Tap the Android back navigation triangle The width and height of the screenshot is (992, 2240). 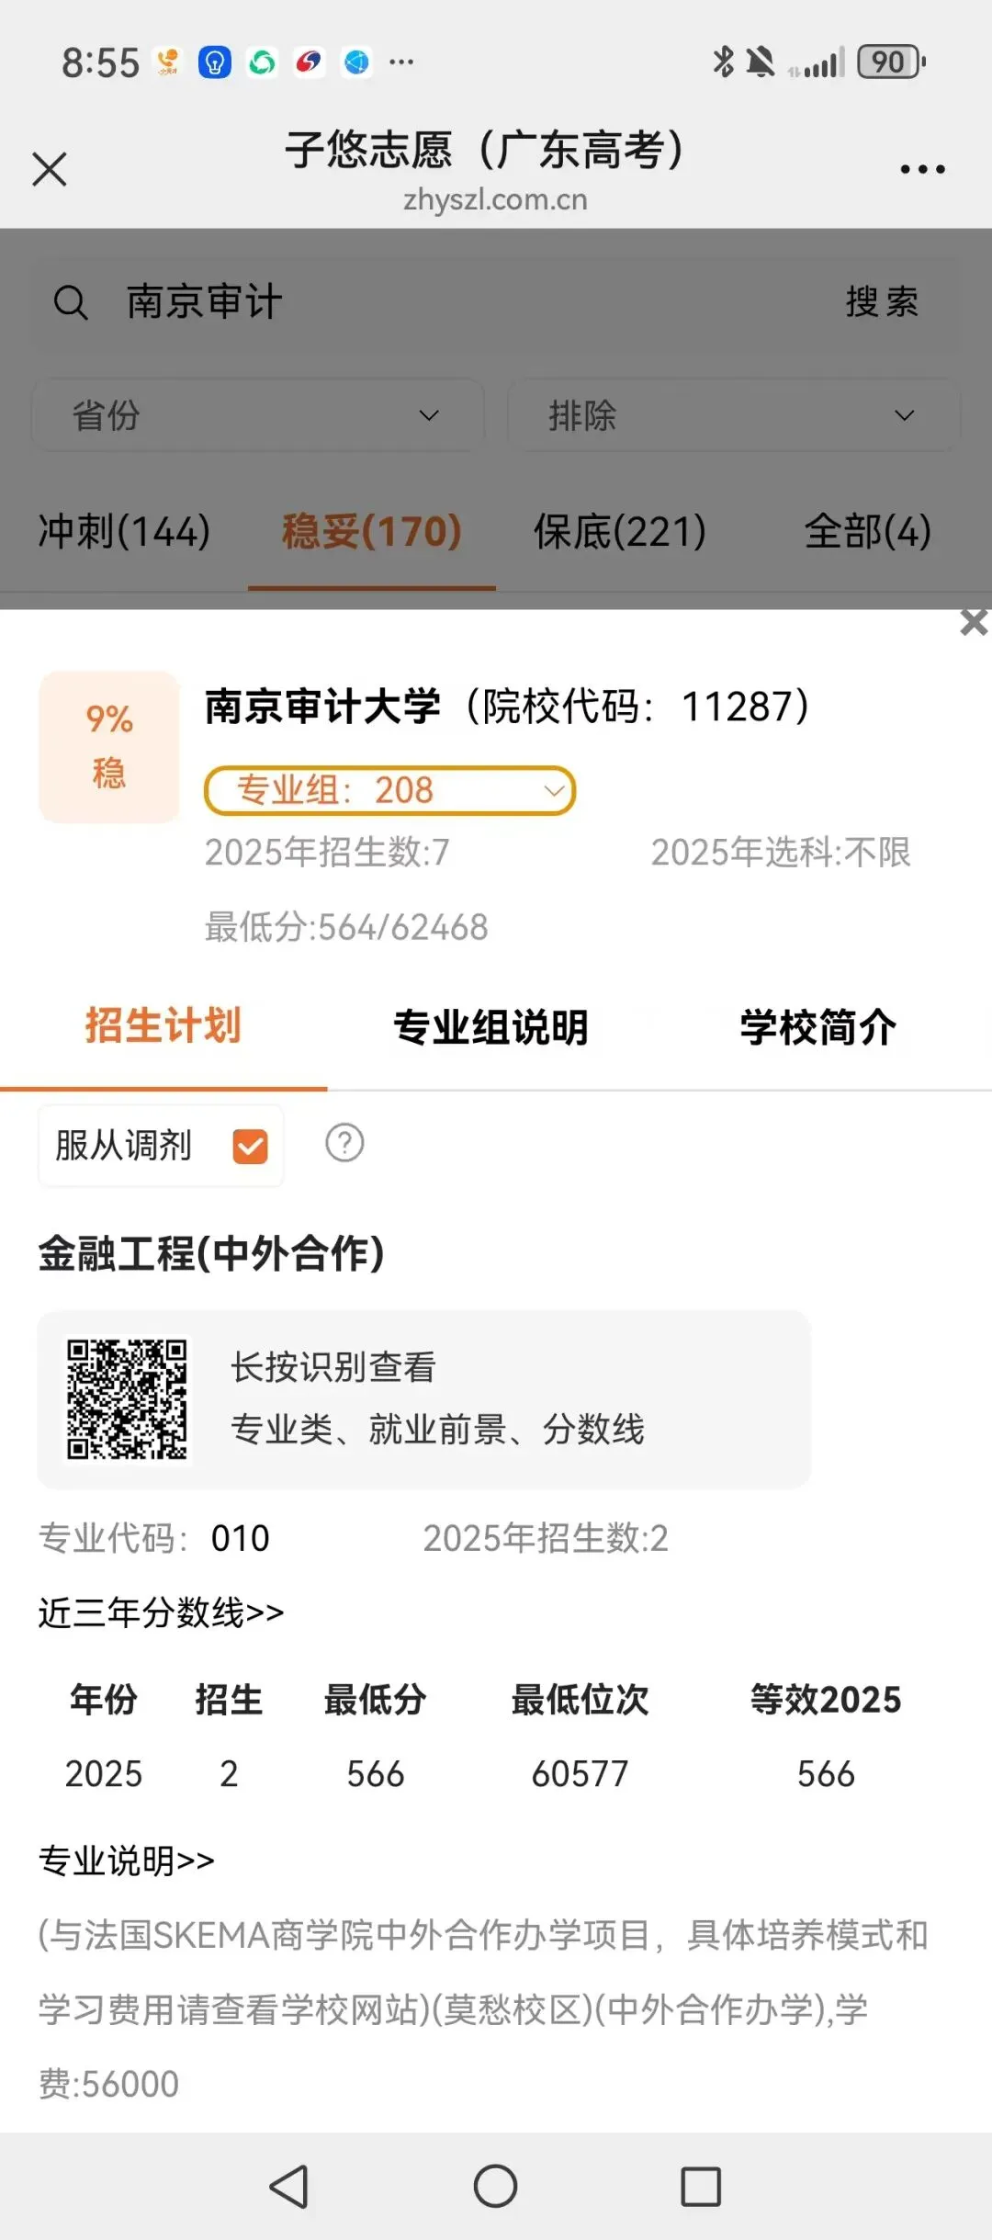(x=289, y=2186)
